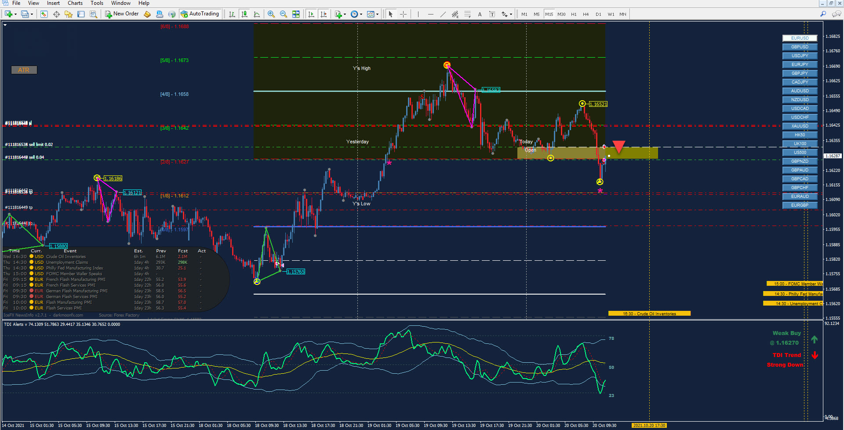Click the Crude Oil Inventories news marker
844x430 pixels.
pos(649,313)
